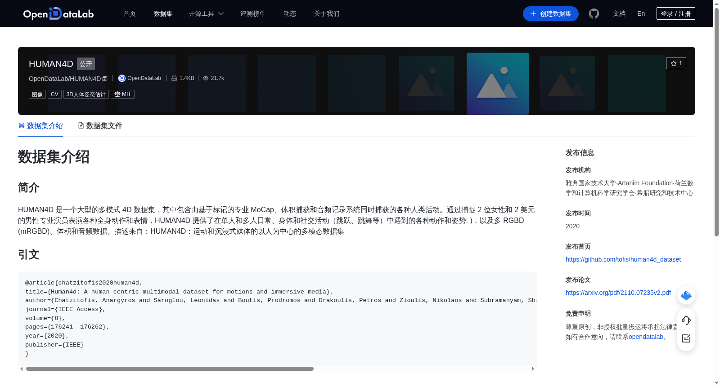Open the feedback edit note icon

(686, 338)
